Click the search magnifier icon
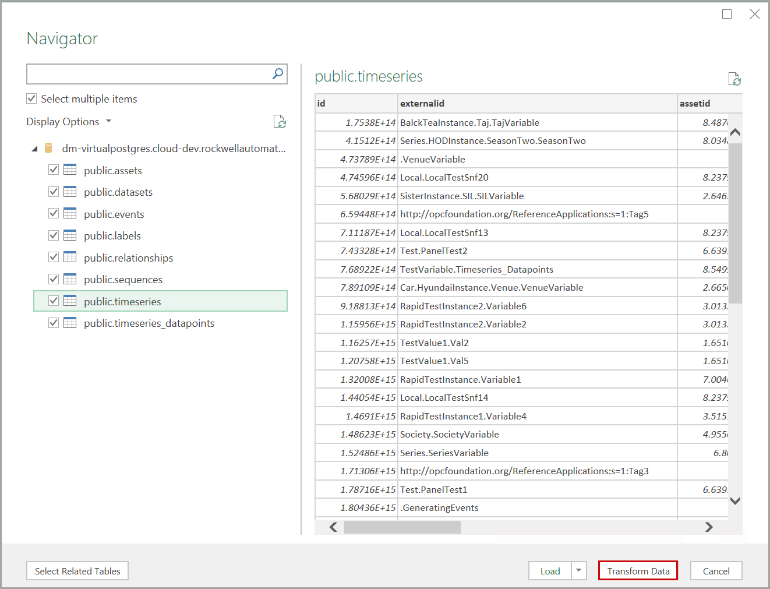This screenshot has height=589, width=770. pos(278,73)
